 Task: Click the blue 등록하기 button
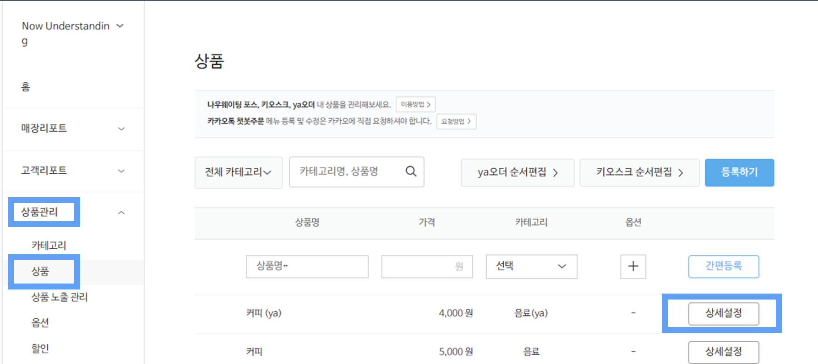coord(739,172)
